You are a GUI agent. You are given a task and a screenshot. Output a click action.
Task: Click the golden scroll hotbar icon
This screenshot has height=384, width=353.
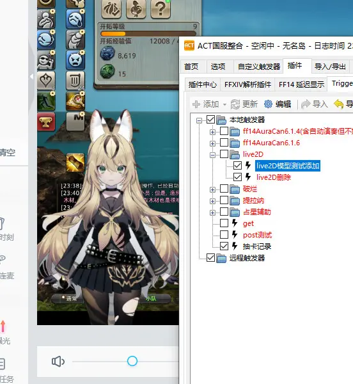point(75,163)
